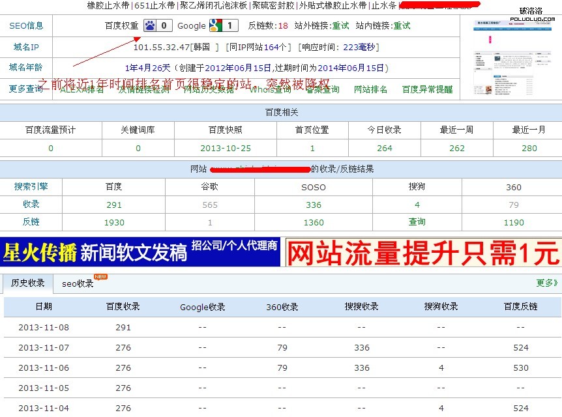Retry the 站内链接 重试 link
The height and width of the screenshot is (417, 562).
click(x=402, y=26)
